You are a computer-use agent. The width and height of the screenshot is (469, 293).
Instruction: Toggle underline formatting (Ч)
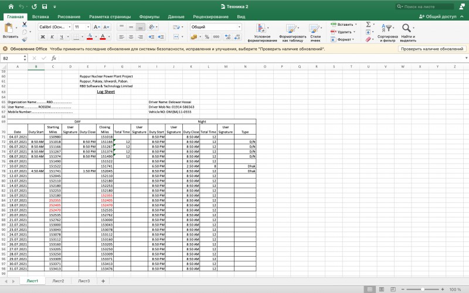coord(62,37)
